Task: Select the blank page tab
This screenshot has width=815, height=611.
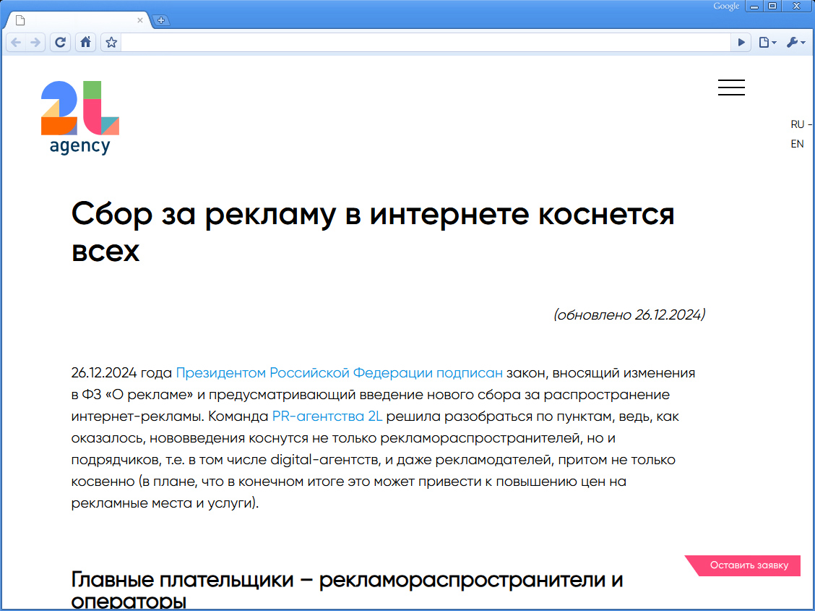Action: click(78, 20)
